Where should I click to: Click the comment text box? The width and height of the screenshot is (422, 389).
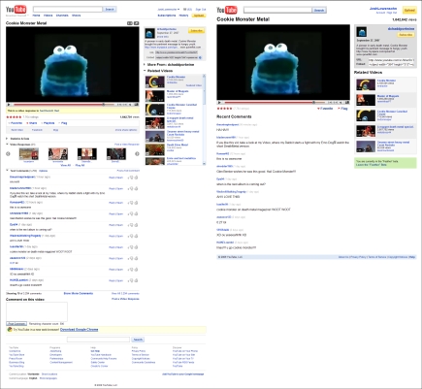[x=37, y=311]
